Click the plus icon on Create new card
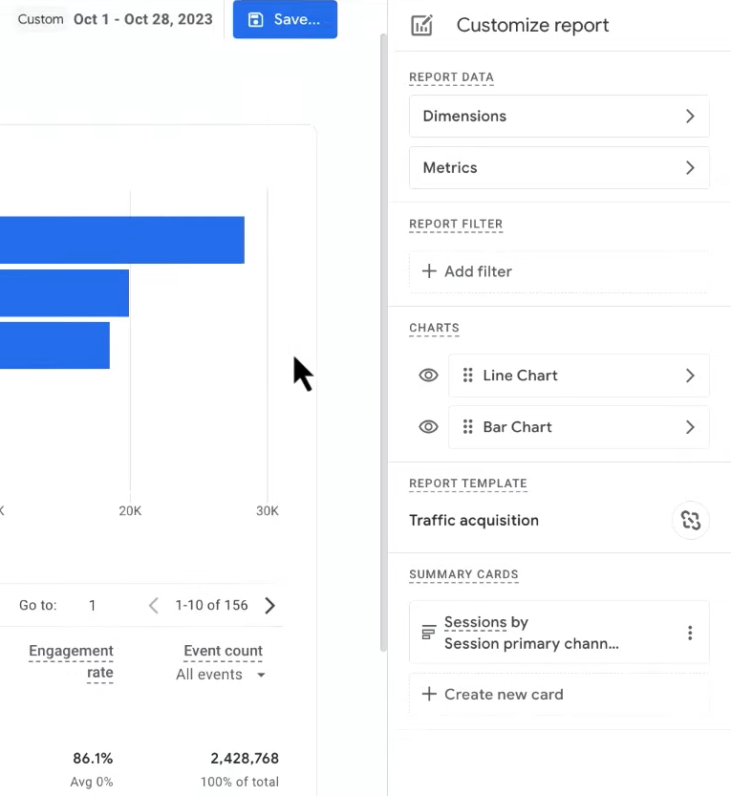Image resolution: width=731 pixels, height=796 pixels. click(429, 694)
